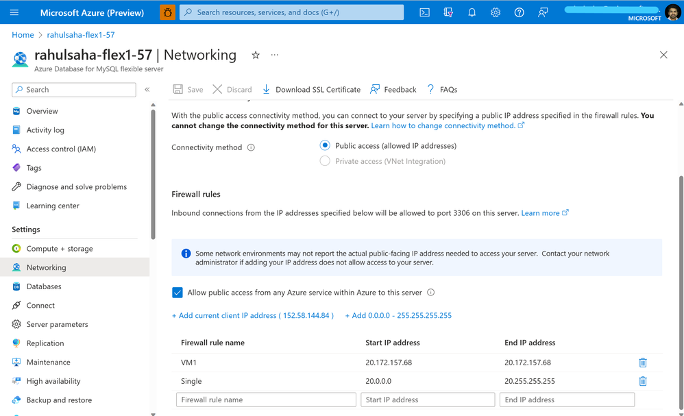Screen dimensions: 684x416
Task: Click the orange bug report icon
Action: click(167, 12)
